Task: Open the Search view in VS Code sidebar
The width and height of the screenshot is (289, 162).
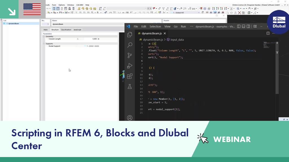Action: (129, 45)
